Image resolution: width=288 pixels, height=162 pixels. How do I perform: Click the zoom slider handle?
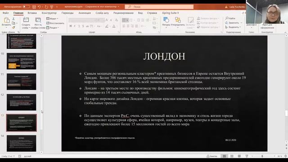point(262,156)
